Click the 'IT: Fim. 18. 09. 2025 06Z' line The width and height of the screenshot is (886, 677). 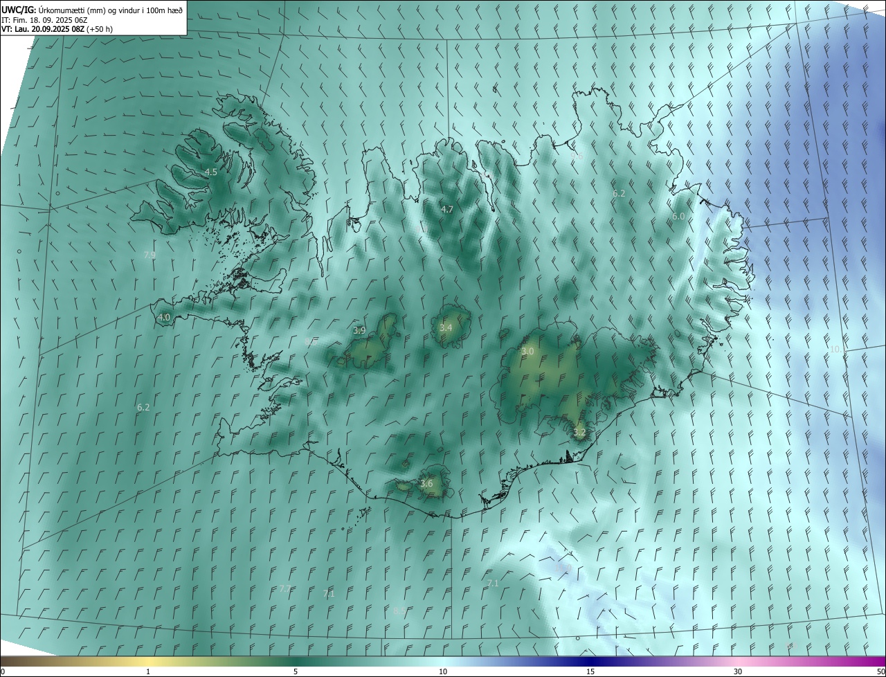pyautogui.click(x=44, y=19)
